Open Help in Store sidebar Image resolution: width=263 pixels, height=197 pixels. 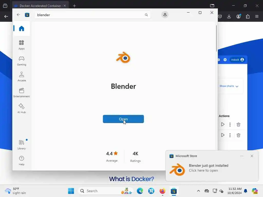point(22,161)
